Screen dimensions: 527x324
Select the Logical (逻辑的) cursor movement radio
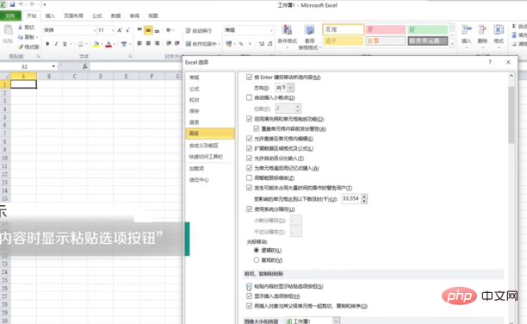tap(257, 250)
